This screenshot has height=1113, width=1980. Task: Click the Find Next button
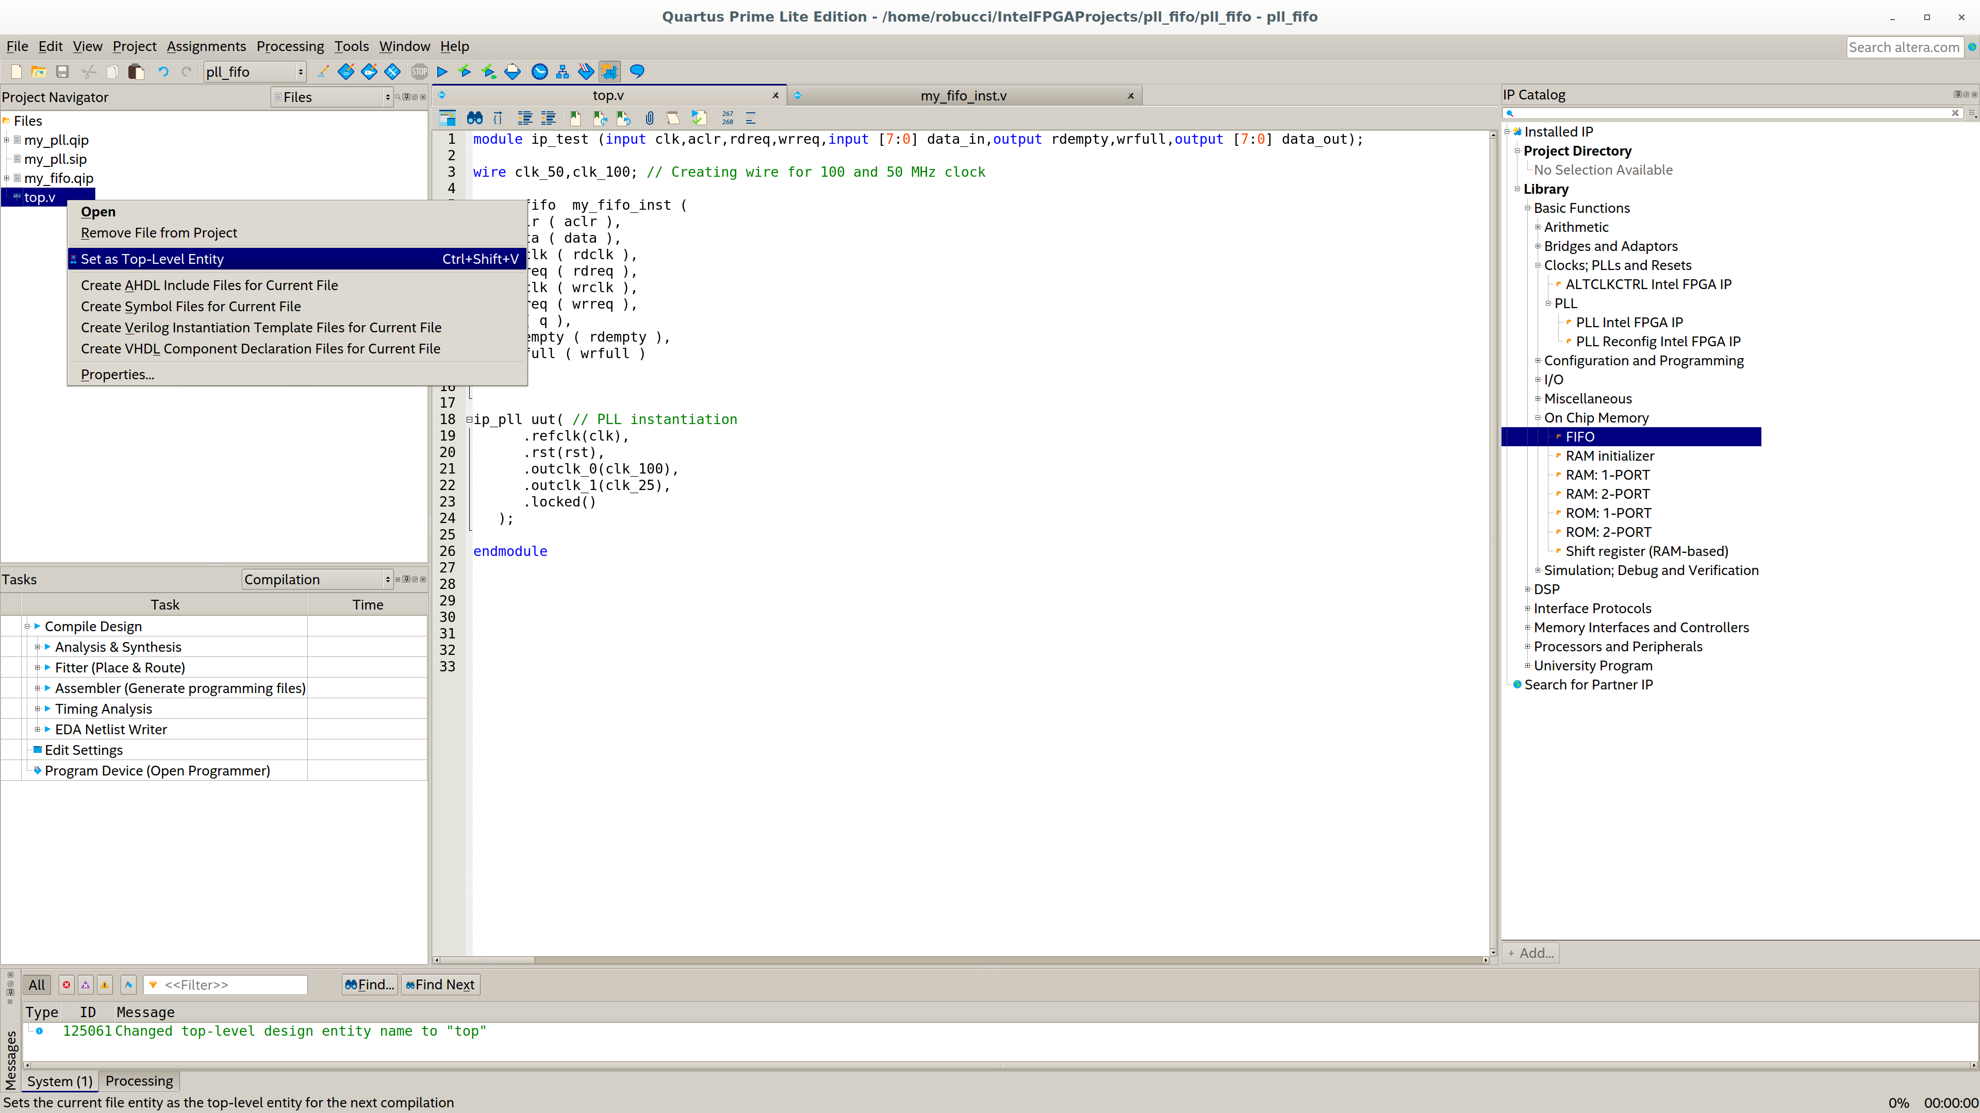[x=440, y=985]
